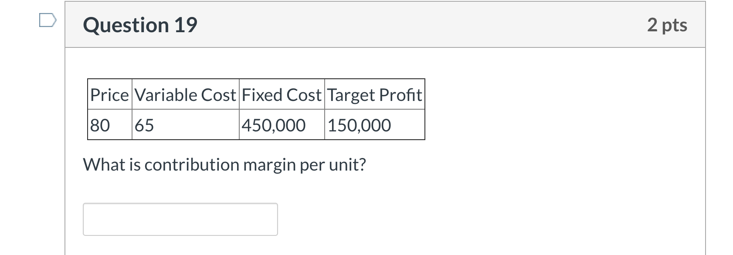Select the Question 19 title
Image resolution: width=733 pixels, height=255 pixels.
(140, 25)
